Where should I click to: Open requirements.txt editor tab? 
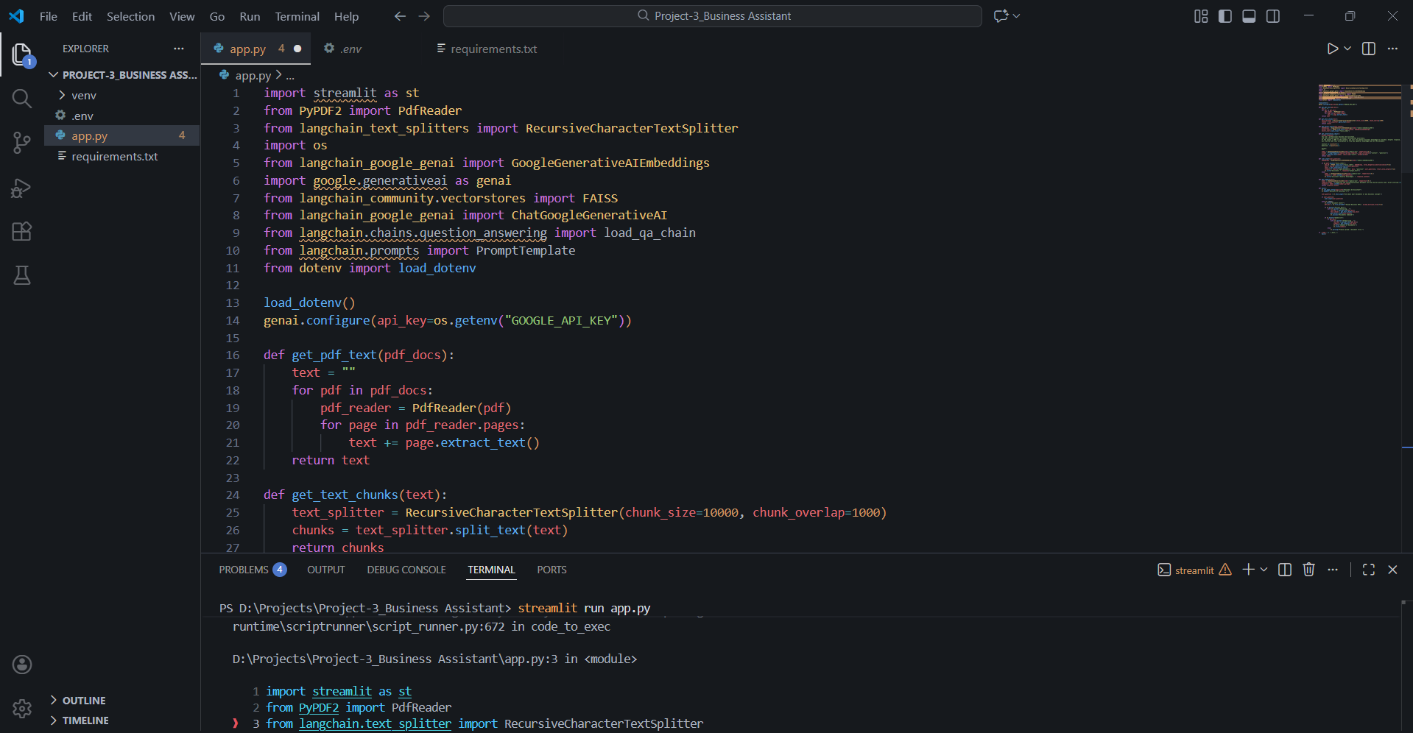[x=493, y=49]
